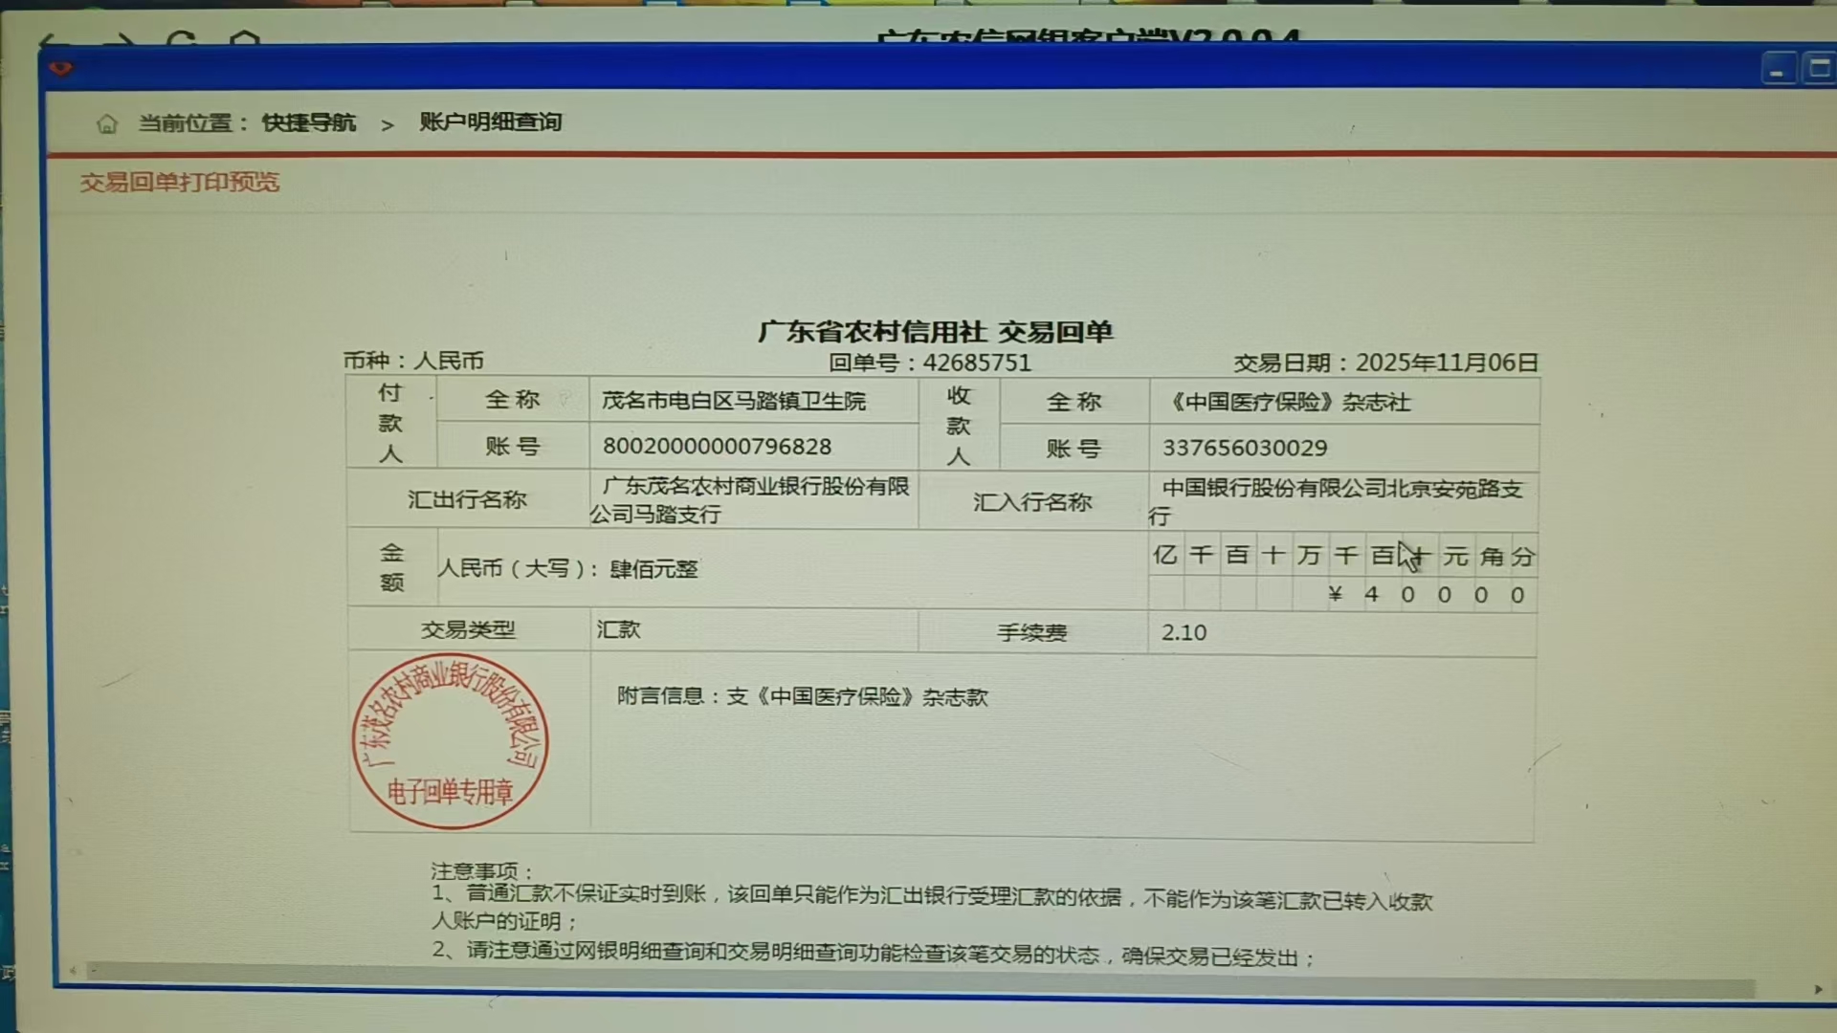1837x1033 pixels.
Task: Click the home icon in breadcrumb
Action: point(107,123)
